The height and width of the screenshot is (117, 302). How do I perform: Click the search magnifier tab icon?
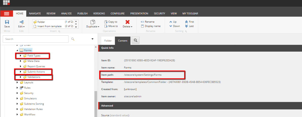(x=135, y=40)
